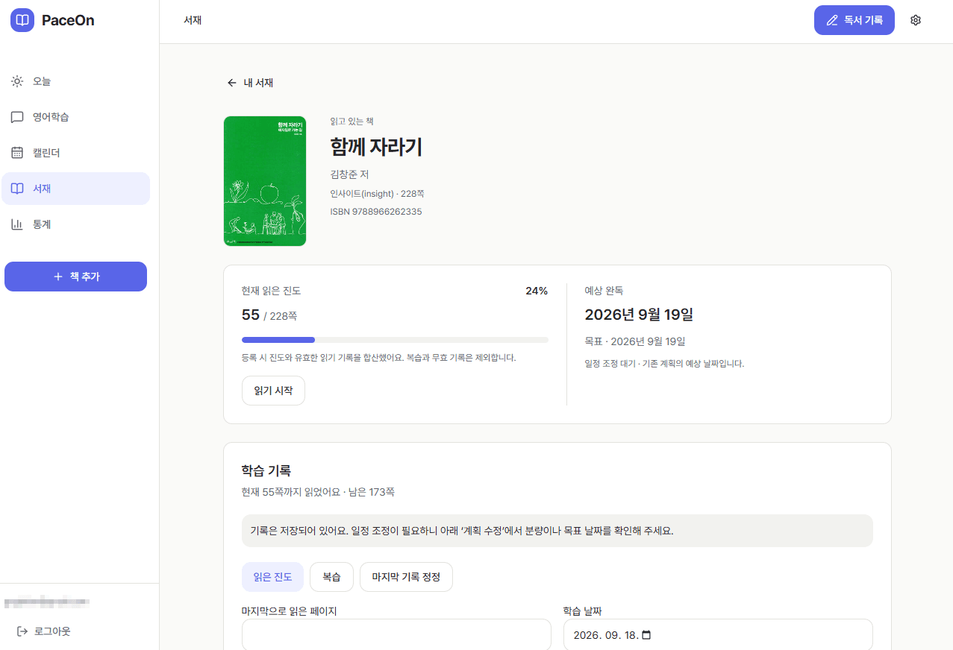Go back via 내 서재 link

click(250, 83)
